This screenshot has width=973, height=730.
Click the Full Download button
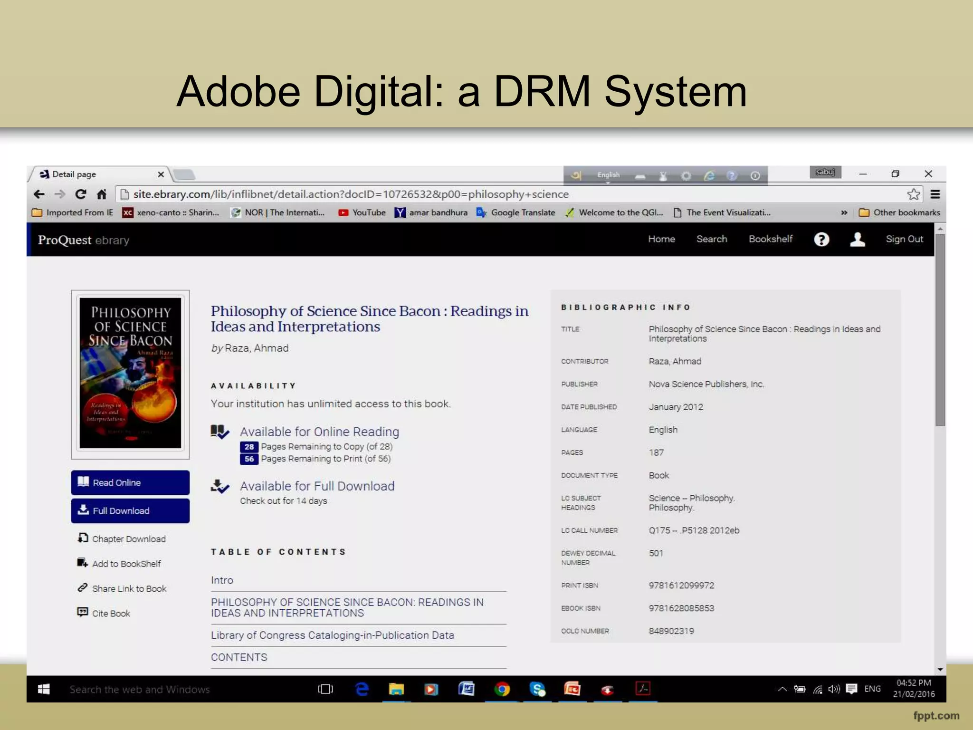click(x=130, y=510)
